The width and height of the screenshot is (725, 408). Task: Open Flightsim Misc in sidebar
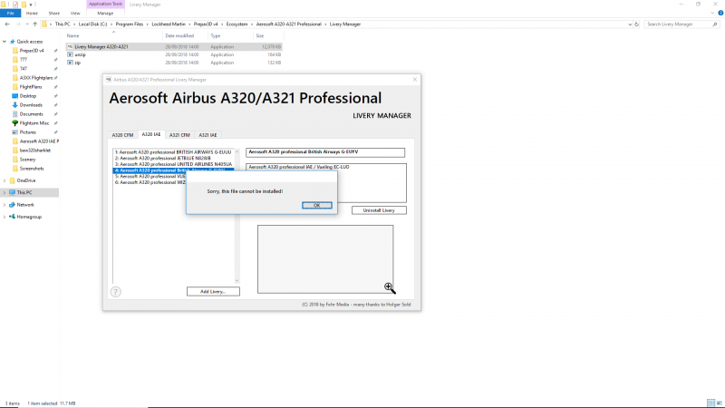34,123
